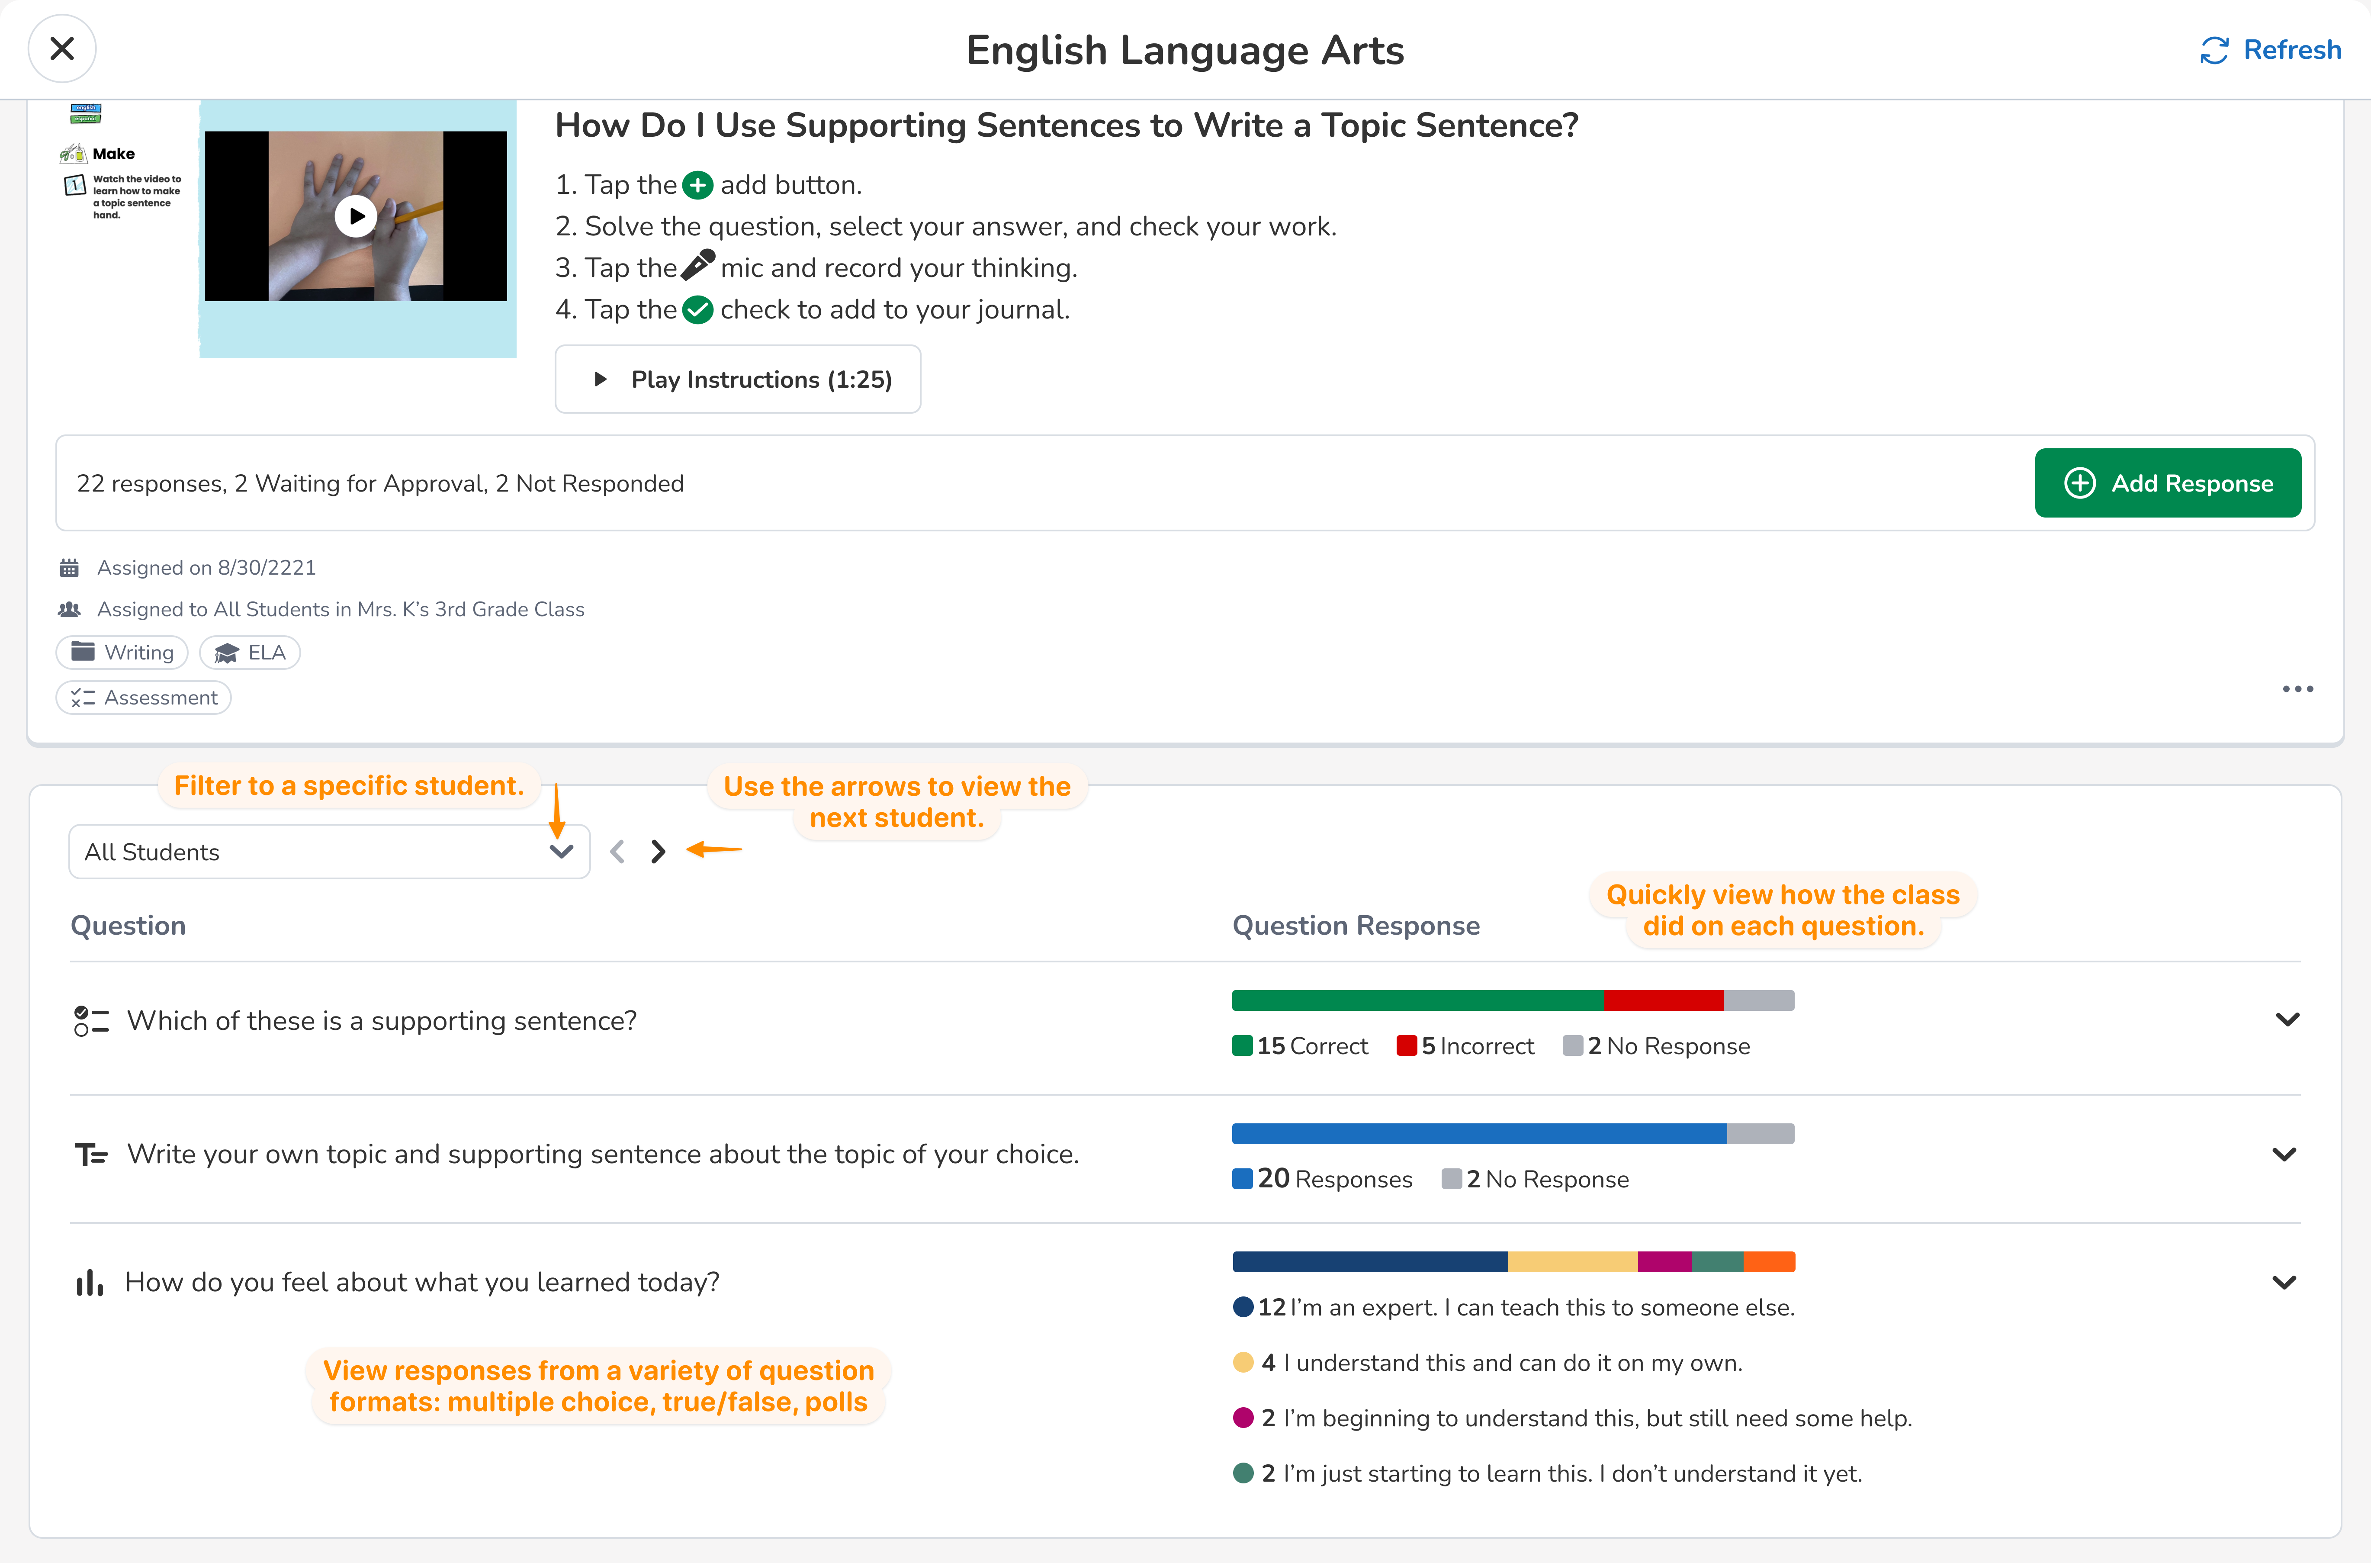Select the Writing tag

click(122, 652)
